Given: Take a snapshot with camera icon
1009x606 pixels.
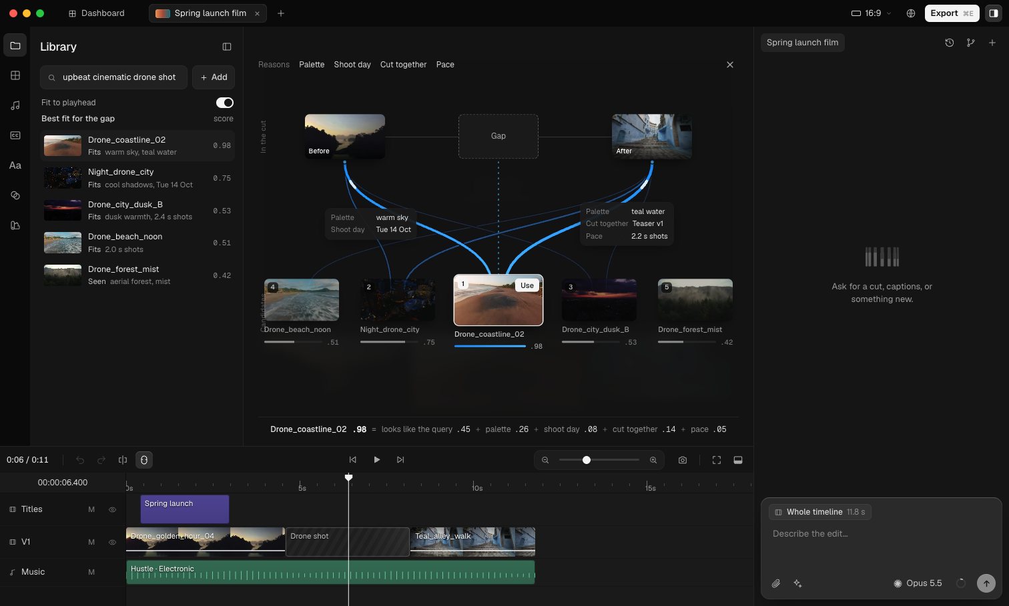Looking at the screenshot, I should 683,460.
